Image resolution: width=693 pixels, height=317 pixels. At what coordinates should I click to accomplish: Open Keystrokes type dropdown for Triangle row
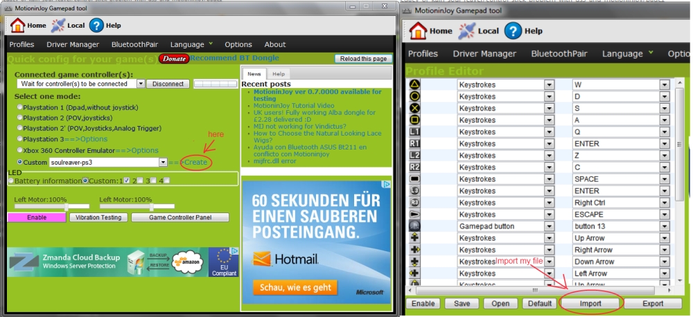tap(550, 84)
